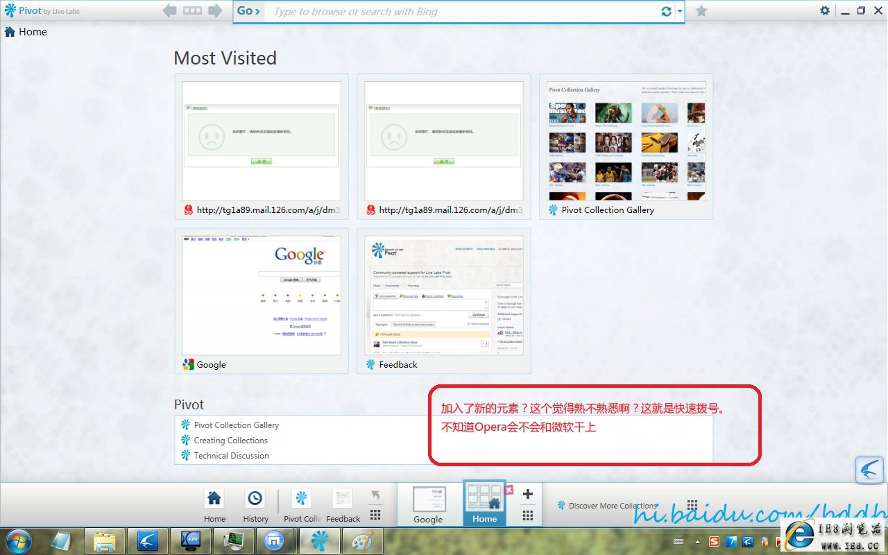Open the Google most-visited thumbnail
The width and height of the screenshot is (888, 555).
262,301
